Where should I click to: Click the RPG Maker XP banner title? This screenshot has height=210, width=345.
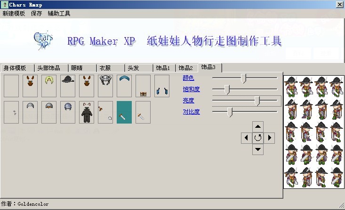point(174,41)
